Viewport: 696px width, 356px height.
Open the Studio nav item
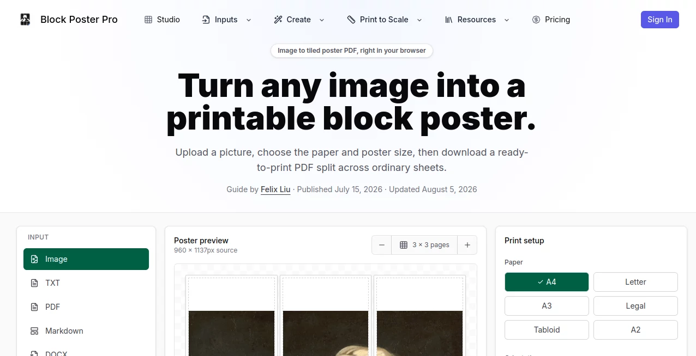(162, 20)
